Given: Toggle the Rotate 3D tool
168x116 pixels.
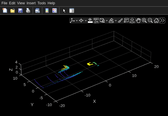Looking at the screenshot, I should [132, 20].
